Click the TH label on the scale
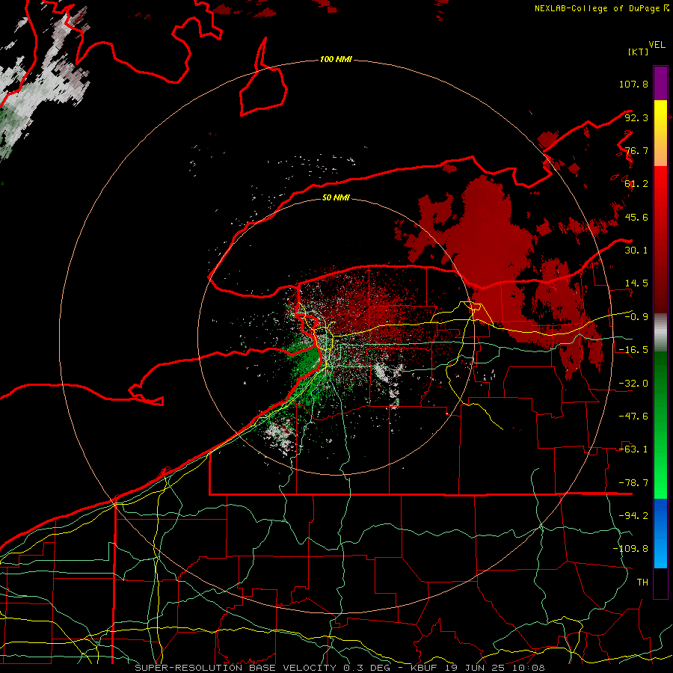Image resolution: width=673 pixels, height=673 pixels. pyautogui.click(x=642, y=582)
